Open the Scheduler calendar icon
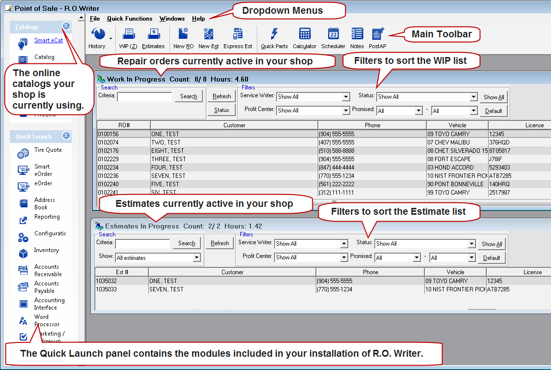Viewport: 551px width, 370px height. tap(333, 34)
